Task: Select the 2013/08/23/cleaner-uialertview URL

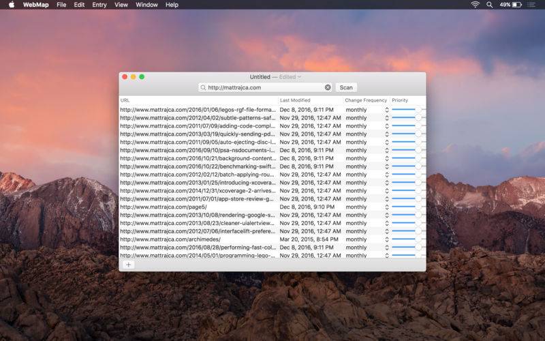Action: tap(198, 223)
